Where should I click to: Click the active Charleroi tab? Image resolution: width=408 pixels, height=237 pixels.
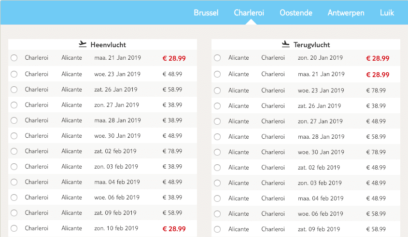(249, 13)
